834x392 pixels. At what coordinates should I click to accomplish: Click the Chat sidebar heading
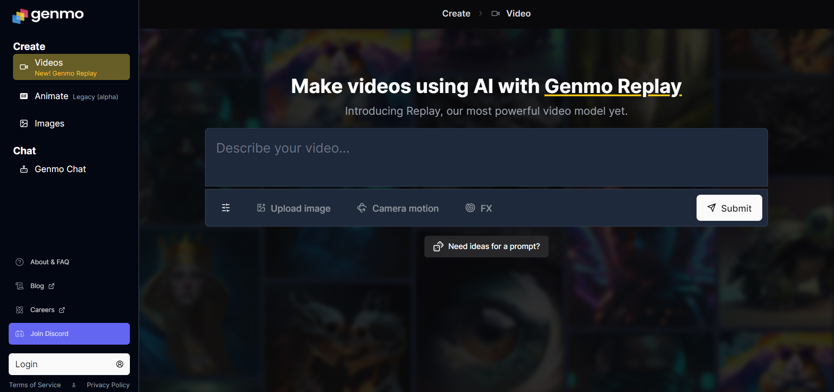[x=24, y=151]
